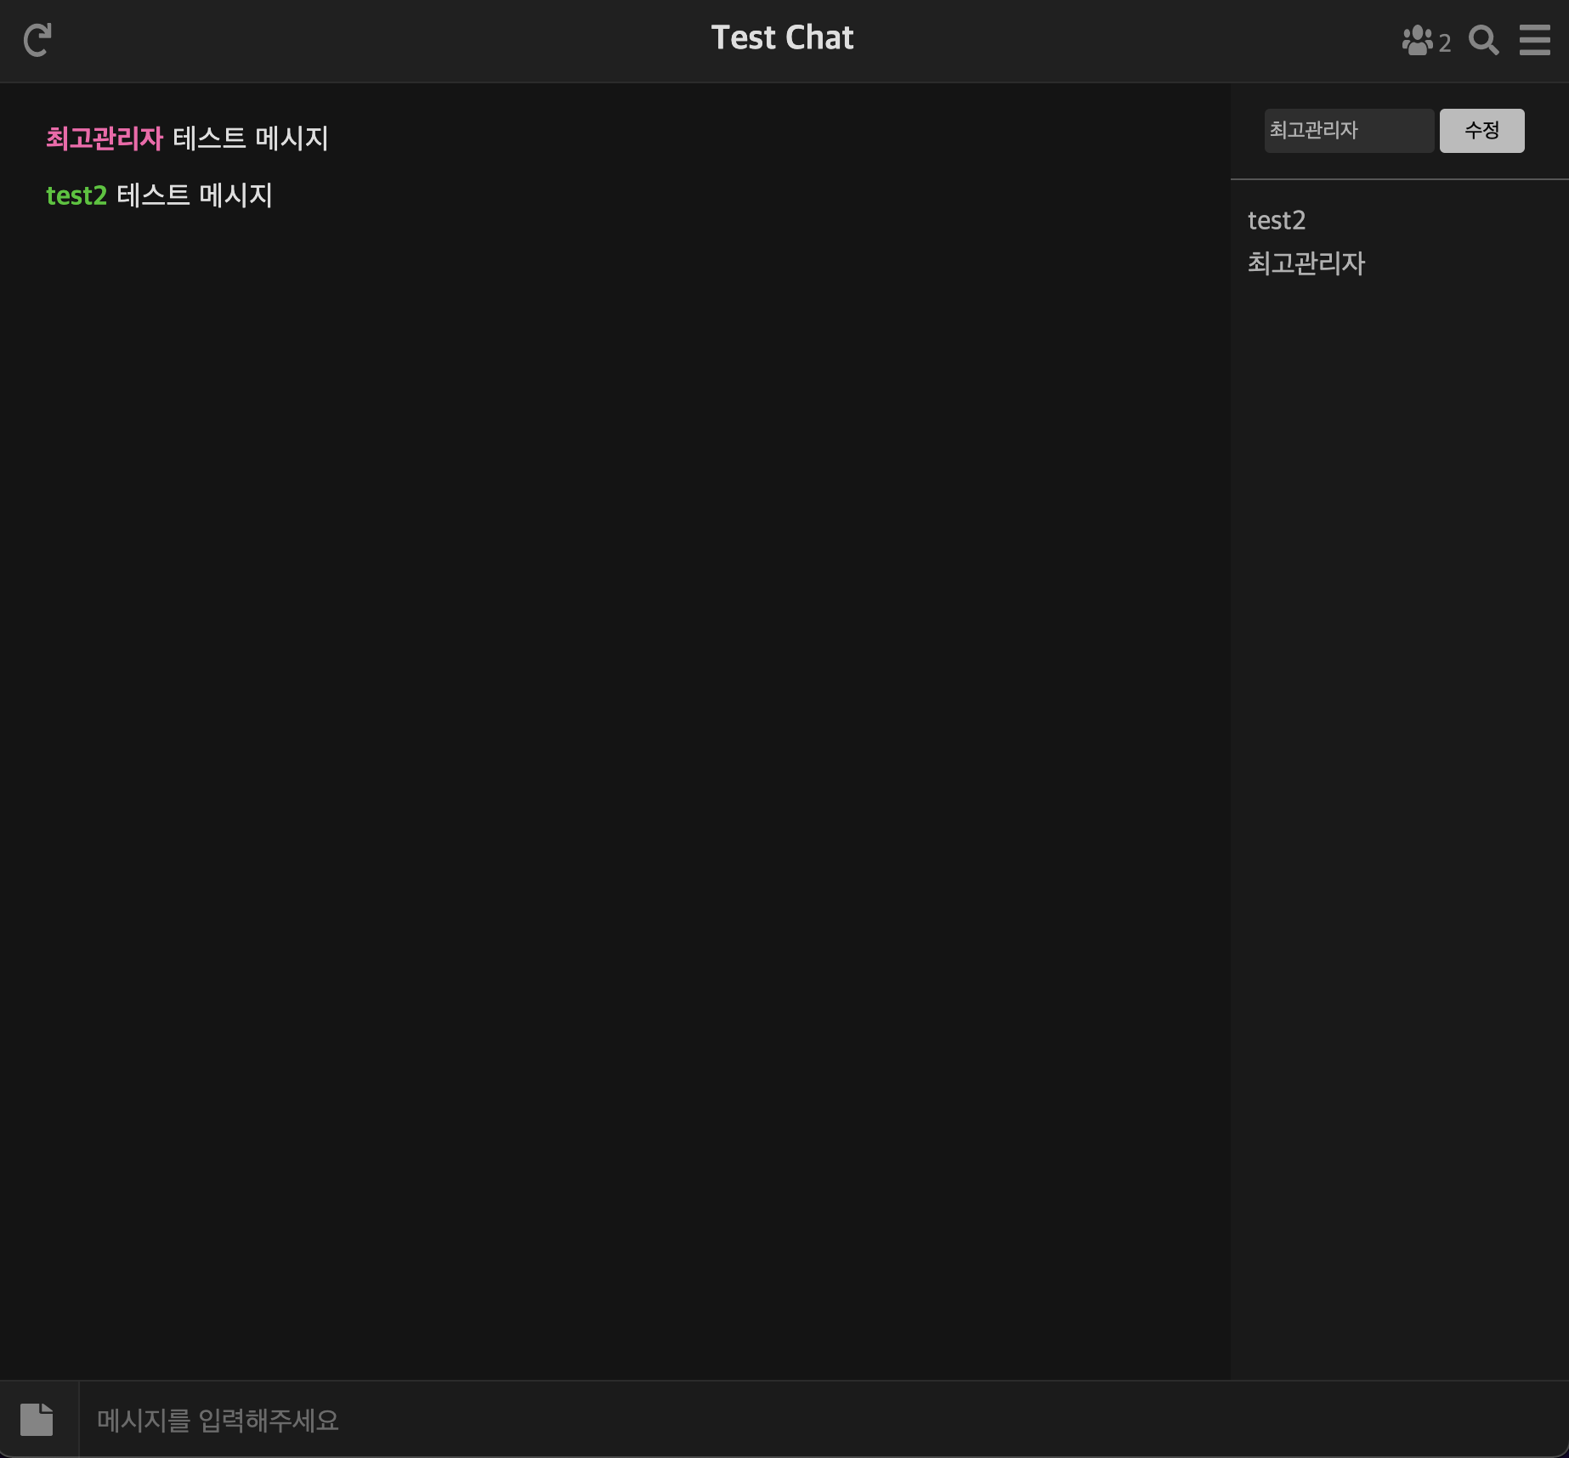The height and width of the screenshot is (1458, 1569).
Task: Open the hamburger menu in the header
Action: click(1534, 40)
